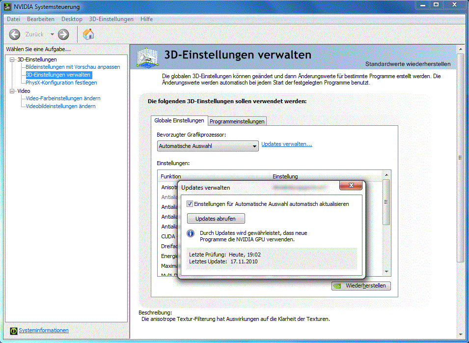
Task: Open the home page via house icon
Action: (x=88, y=34)
